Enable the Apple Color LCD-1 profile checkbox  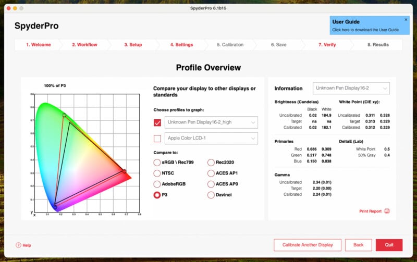tap(157, 139)
